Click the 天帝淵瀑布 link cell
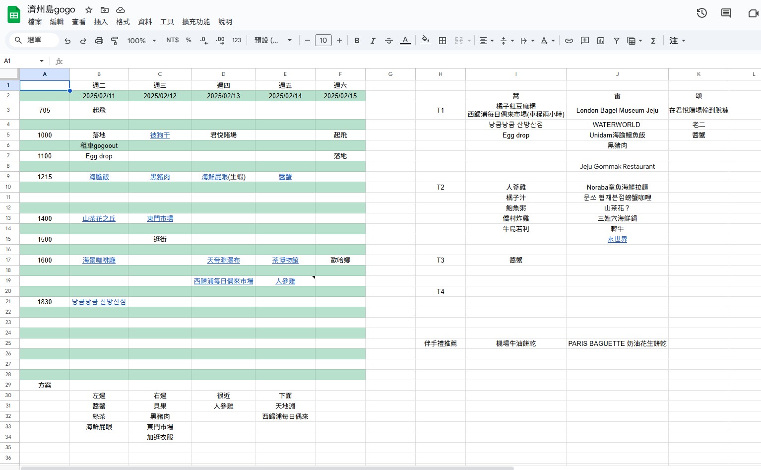 pos(223,260)
